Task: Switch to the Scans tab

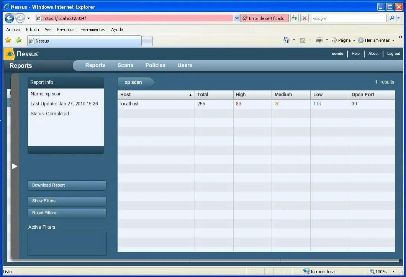Action: pyautogui.click(x=125, y=65)
